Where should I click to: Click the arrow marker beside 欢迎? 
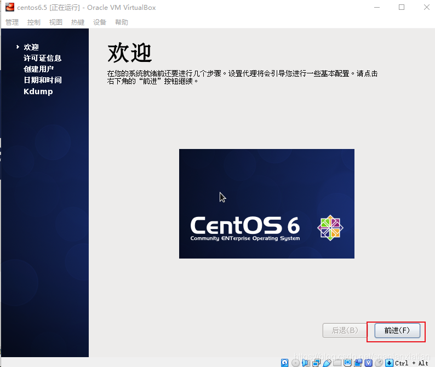coord(18,47)
